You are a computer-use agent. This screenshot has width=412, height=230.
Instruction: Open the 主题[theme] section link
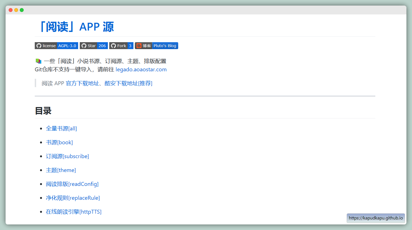pos(61,170)
